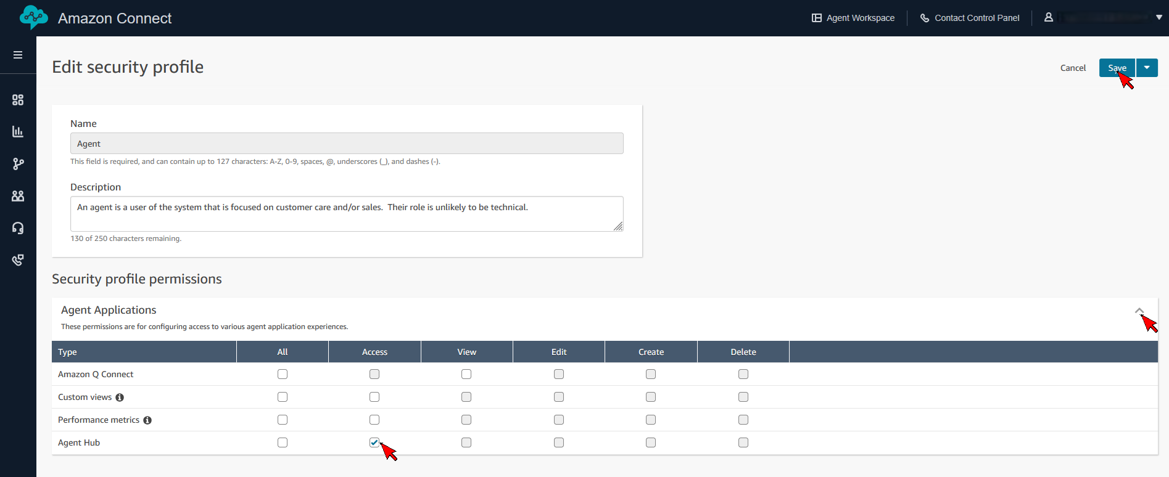The image size is (1169, 477).
Task: Check the All box for Amazon Q Connect
Action: coord(283,374)
